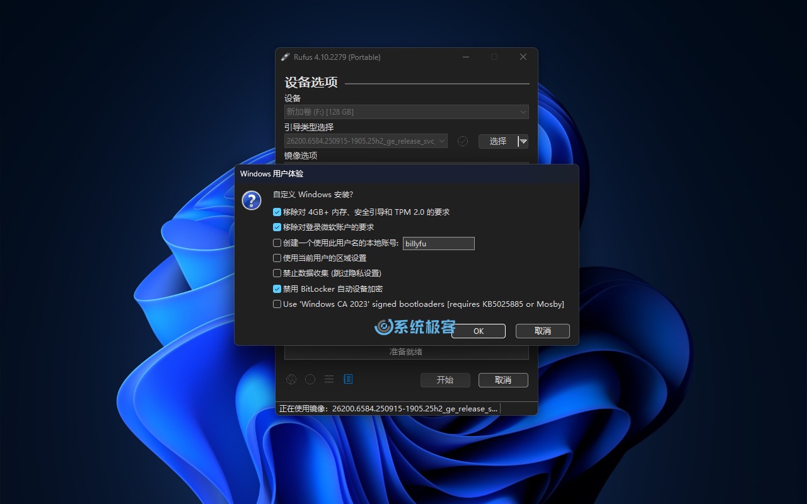
Task: Click the arrow beside the 选择 button
Action: click(x=523, y=142)
